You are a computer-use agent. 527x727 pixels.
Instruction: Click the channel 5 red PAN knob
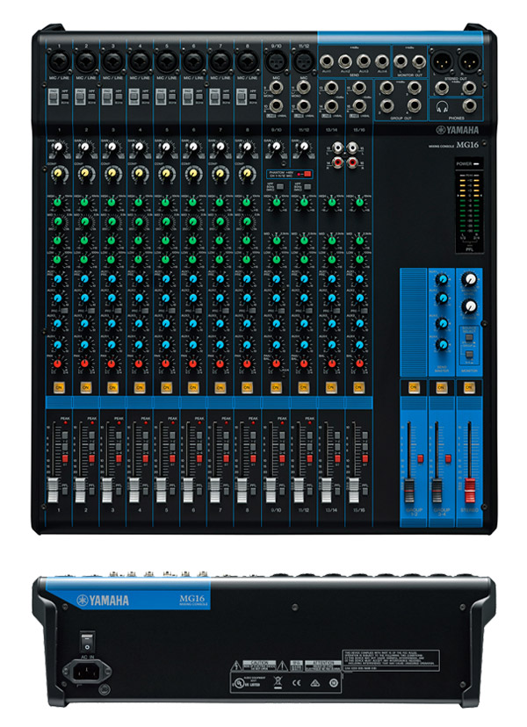pos(167,362)
